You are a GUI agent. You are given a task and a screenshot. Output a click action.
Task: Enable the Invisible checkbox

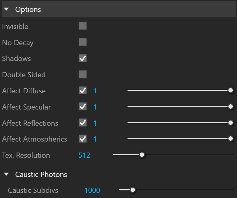[83, 26]
